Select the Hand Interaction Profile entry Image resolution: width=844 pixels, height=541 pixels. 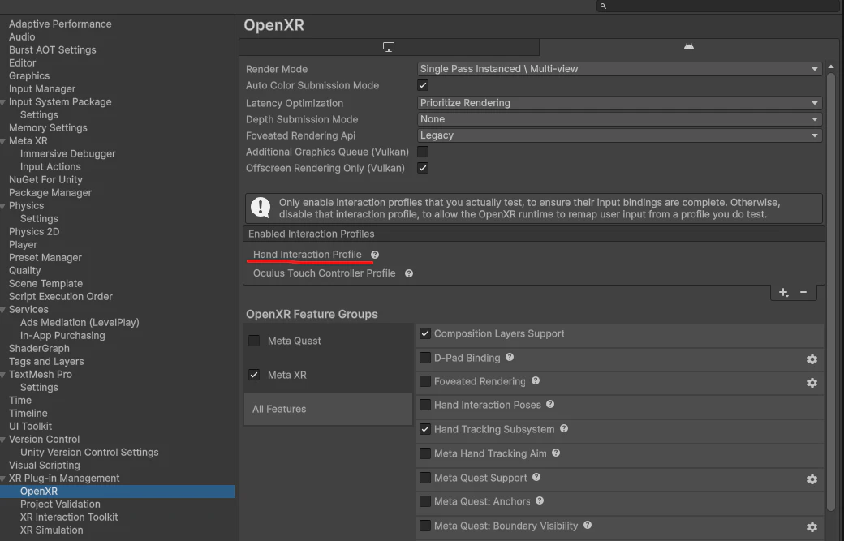point(308,255)
